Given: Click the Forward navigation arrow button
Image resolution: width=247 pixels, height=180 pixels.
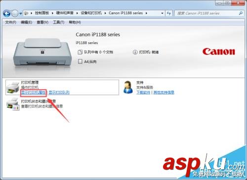Looking at the screenshot, I should click(x=15, y=13).
